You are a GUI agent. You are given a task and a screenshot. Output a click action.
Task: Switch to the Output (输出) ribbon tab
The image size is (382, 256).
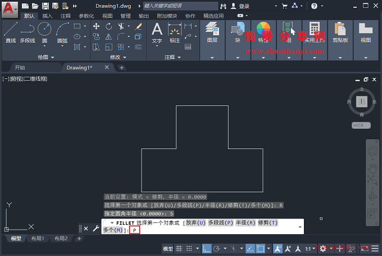point(143,16)
